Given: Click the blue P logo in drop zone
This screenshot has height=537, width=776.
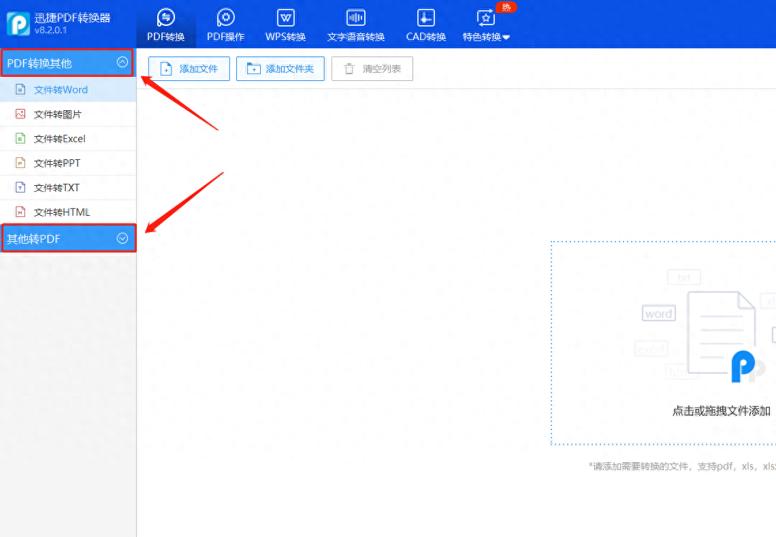Looking at the screenshot, I should coord(743,367).
